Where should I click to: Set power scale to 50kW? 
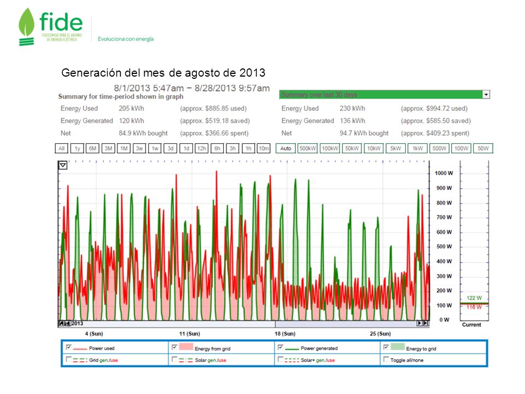(x=352, y=148)
